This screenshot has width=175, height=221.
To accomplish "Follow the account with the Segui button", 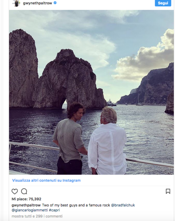I will point(163,3).
